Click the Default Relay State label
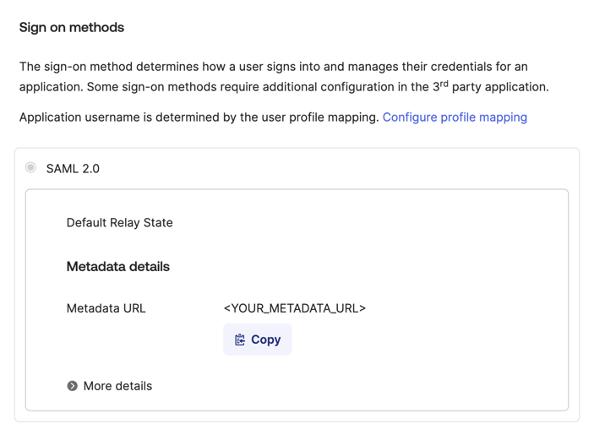 pyautogui.click(x=120, y=223)
